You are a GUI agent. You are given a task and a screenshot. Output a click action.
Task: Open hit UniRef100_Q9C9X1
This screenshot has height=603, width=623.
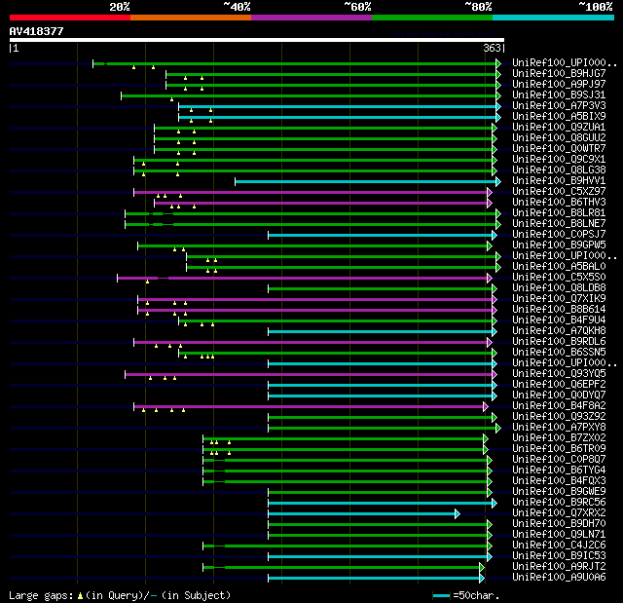(x=559, y=160)
